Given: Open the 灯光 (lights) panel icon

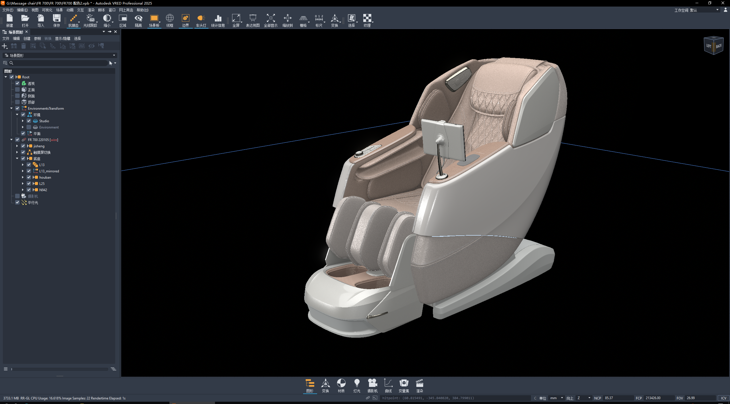Looking at the screenshot, I should coord(357,385).
